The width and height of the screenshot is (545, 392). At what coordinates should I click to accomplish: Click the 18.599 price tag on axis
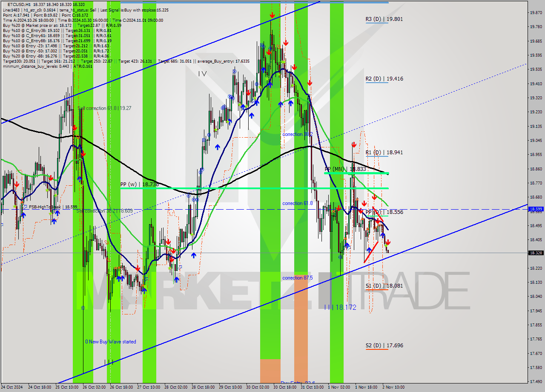tap(536, 209)
